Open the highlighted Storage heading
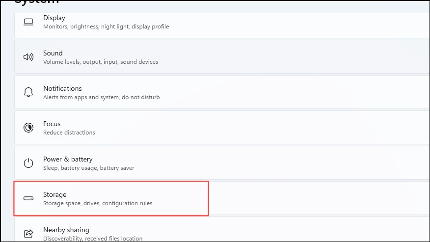Viewport: 430px width, 242px height. pyautogui.click(x=55, y=194)
